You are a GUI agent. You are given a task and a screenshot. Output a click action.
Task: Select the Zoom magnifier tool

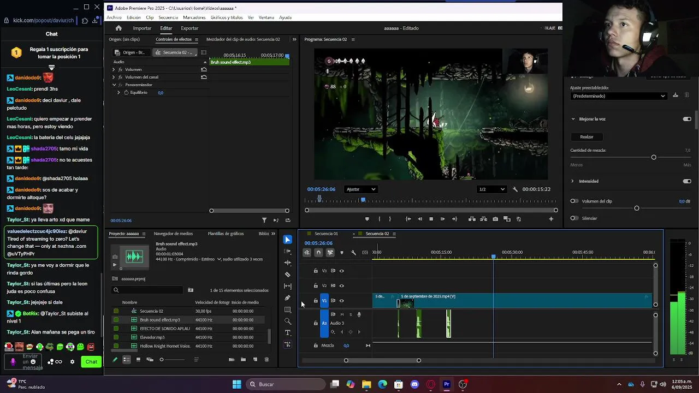click(288, 321)
